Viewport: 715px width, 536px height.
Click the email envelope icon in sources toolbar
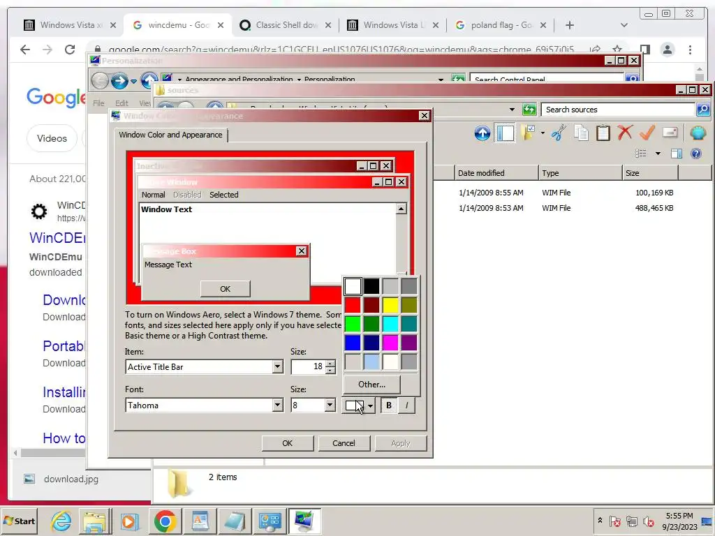coord(670,133)
